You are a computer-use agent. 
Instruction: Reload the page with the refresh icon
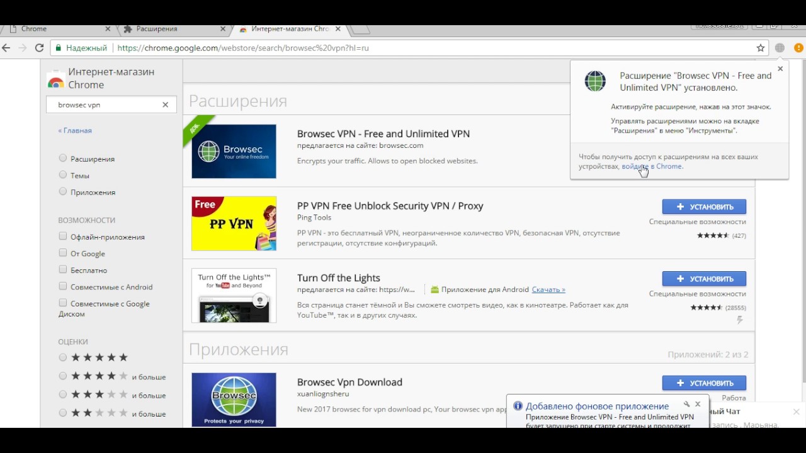click(x=39, y=48)
